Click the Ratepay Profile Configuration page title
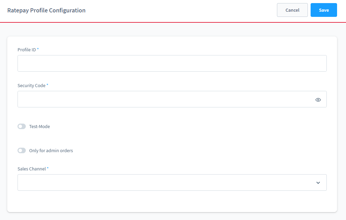 [46, 10]
